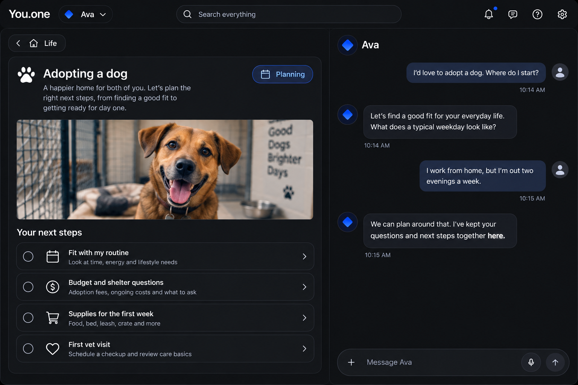
Task: Click the calendar icon for Fit with my routine
Action: click(x=53, y=256)
